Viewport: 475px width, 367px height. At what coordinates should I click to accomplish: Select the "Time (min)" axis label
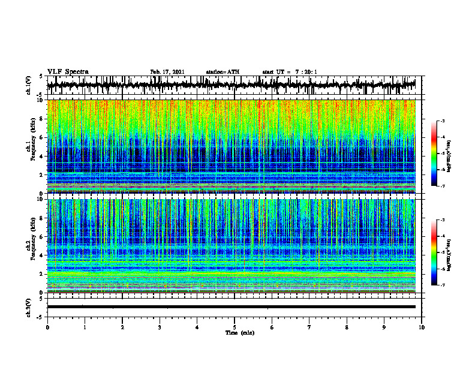coord(240,333)
